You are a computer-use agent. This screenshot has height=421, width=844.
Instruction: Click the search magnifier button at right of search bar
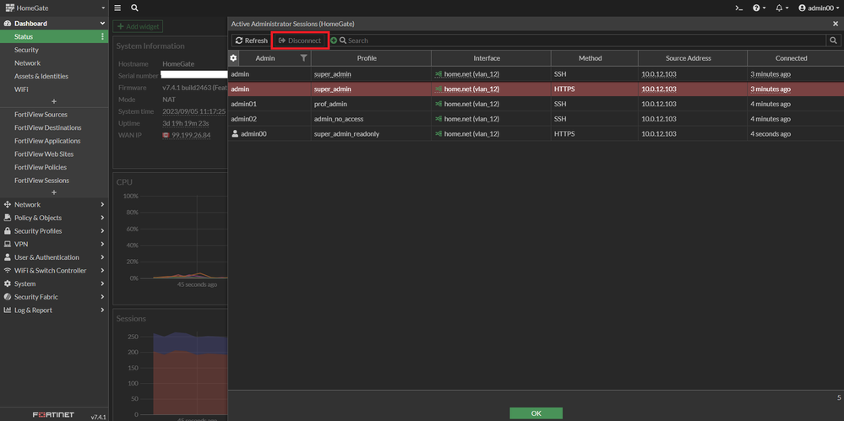(833, 40)
